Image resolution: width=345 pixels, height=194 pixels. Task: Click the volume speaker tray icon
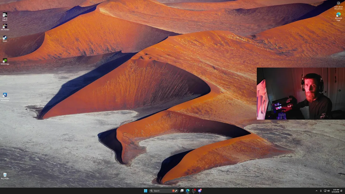(328, 191)
